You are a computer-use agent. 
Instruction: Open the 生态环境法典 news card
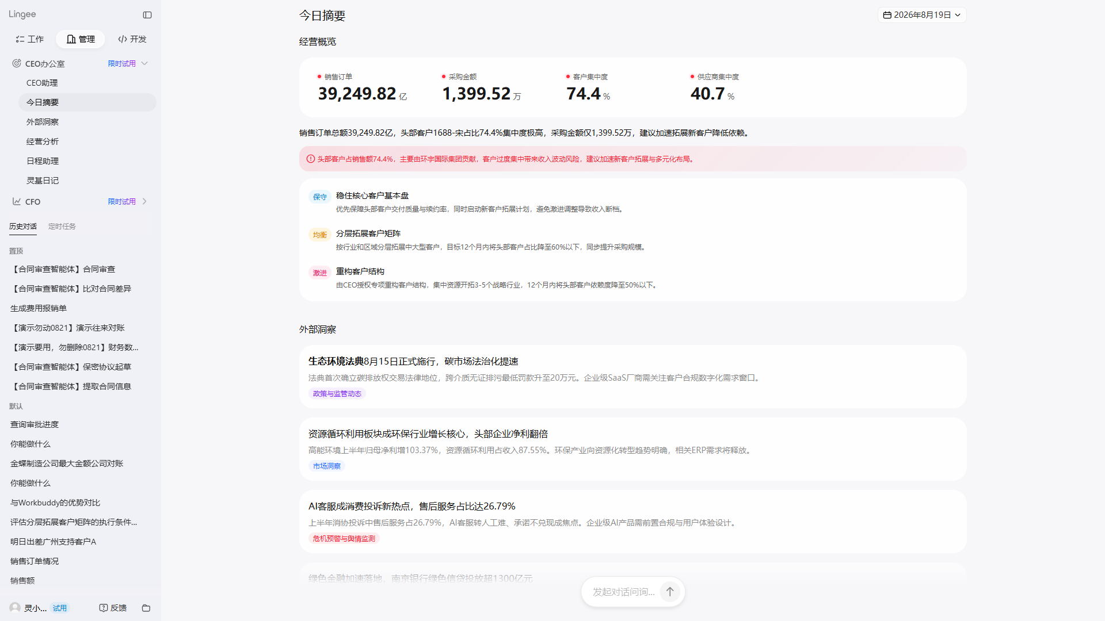632,377
